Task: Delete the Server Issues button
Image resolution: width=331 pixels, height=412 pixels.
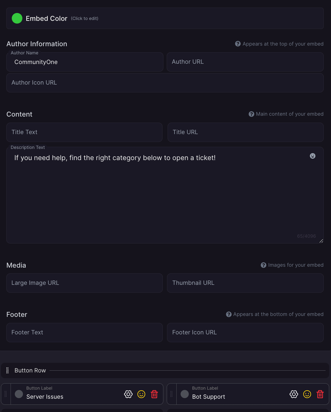Action: (154, 394)
